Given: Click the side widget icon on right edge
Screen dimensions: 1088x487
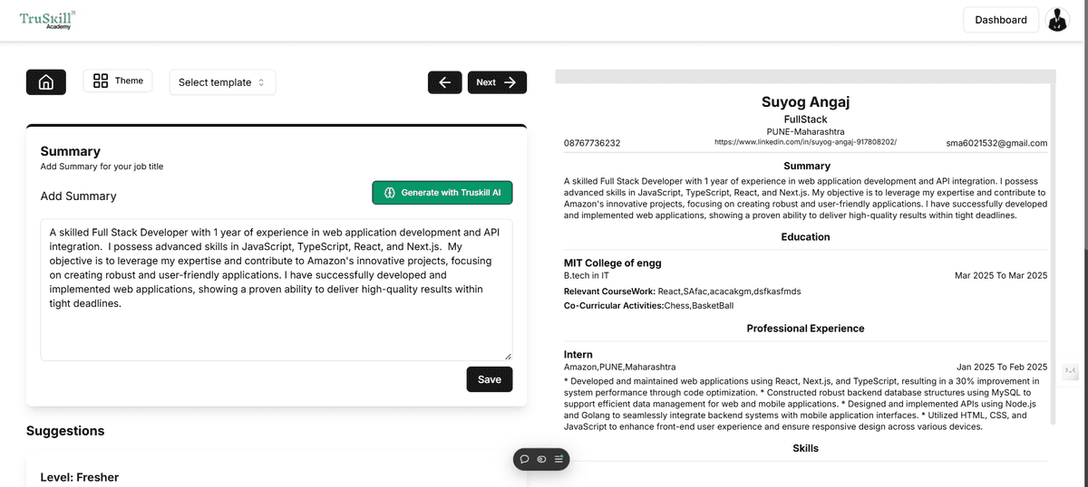Looking at the screenshot, I should (x=1071, y=371).
